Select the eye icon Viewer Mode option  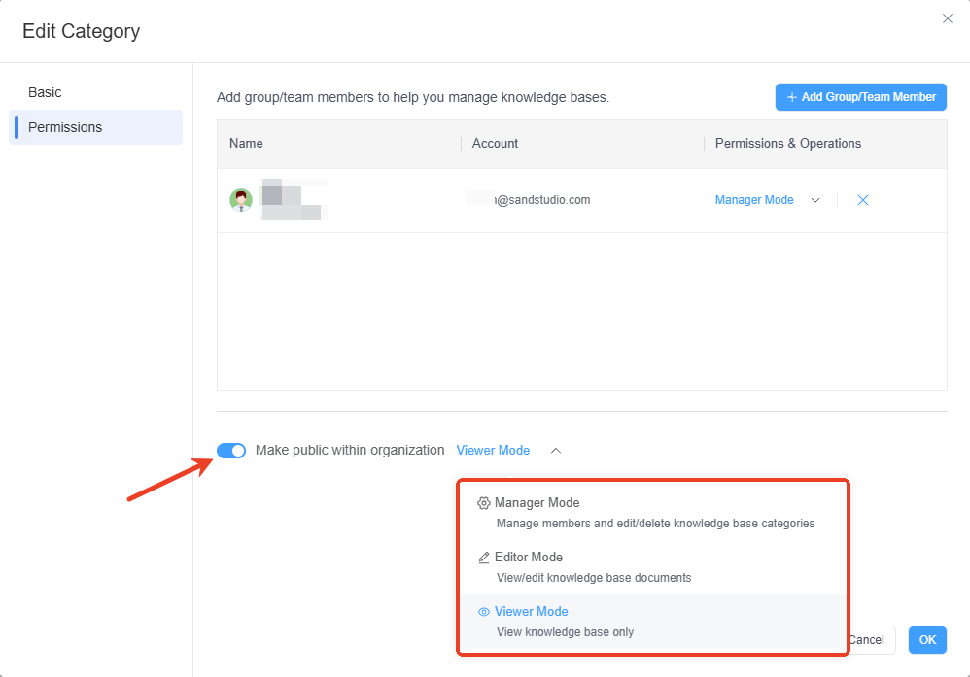click(484, 612)
